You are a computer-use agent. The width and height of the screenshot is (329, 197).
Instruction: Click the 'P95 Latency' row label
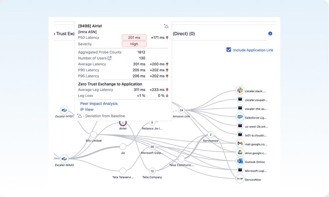click(x=88, y=76)
